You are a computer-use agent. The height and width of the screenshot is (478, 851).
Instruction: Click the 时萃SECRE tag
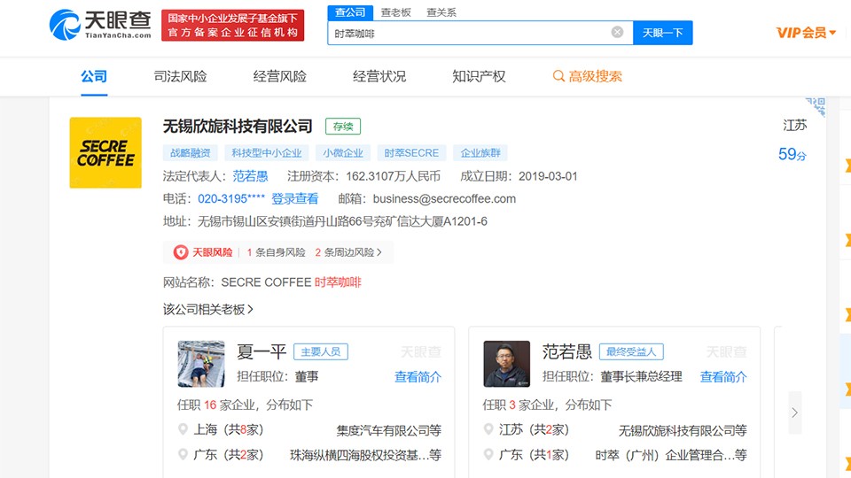[411, 153]
